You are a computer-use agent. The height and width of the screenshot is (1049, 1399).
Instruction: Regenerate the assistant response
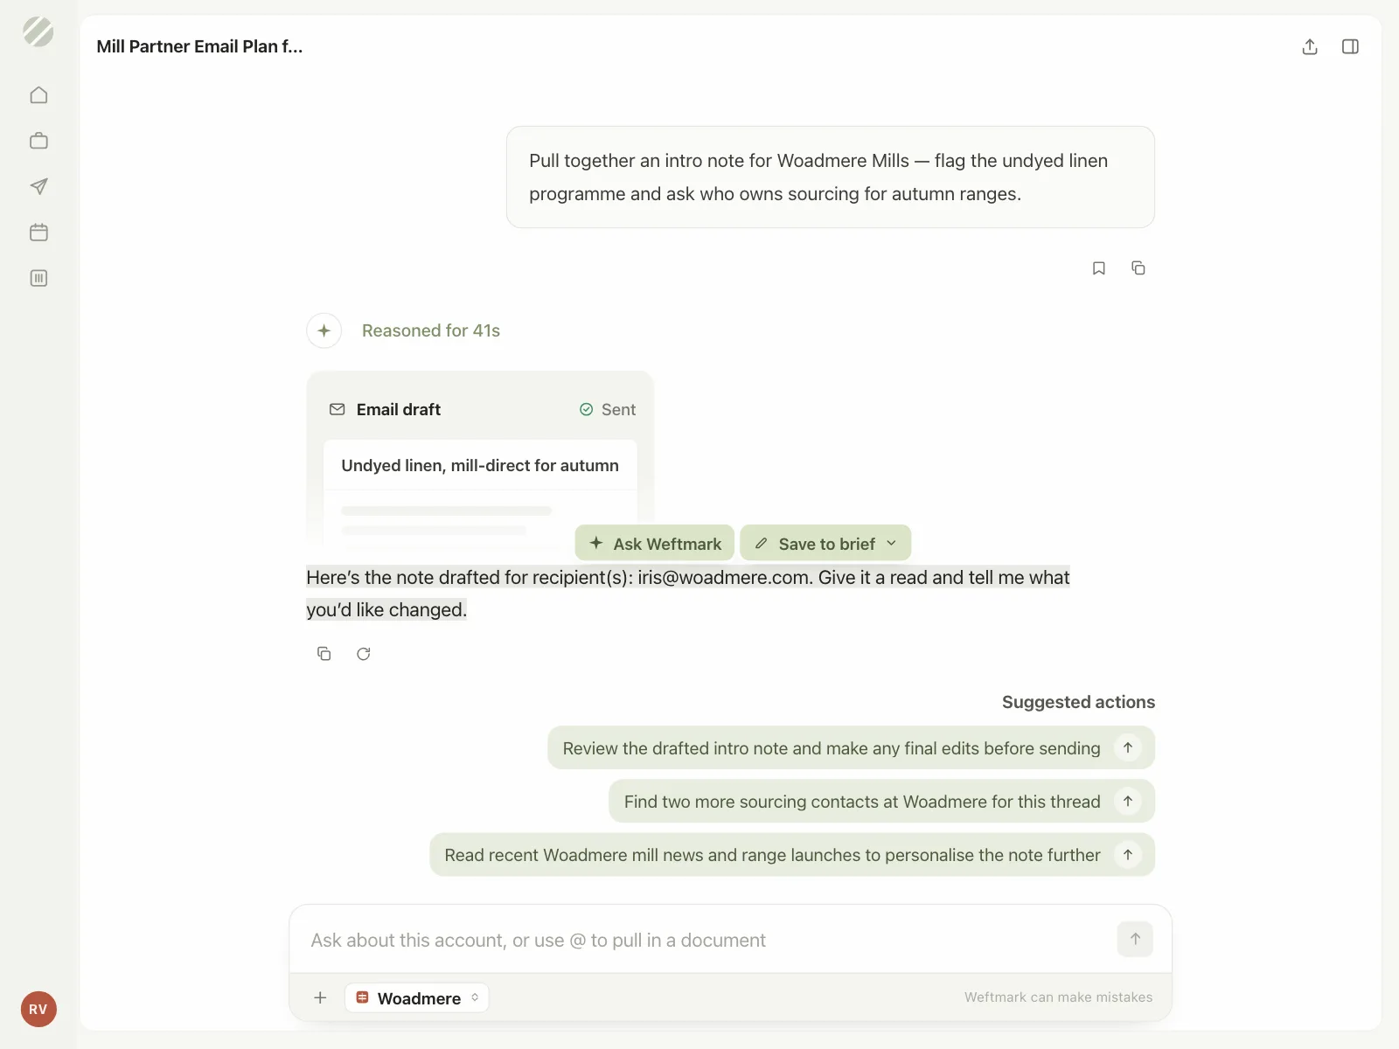coord(364,654)
